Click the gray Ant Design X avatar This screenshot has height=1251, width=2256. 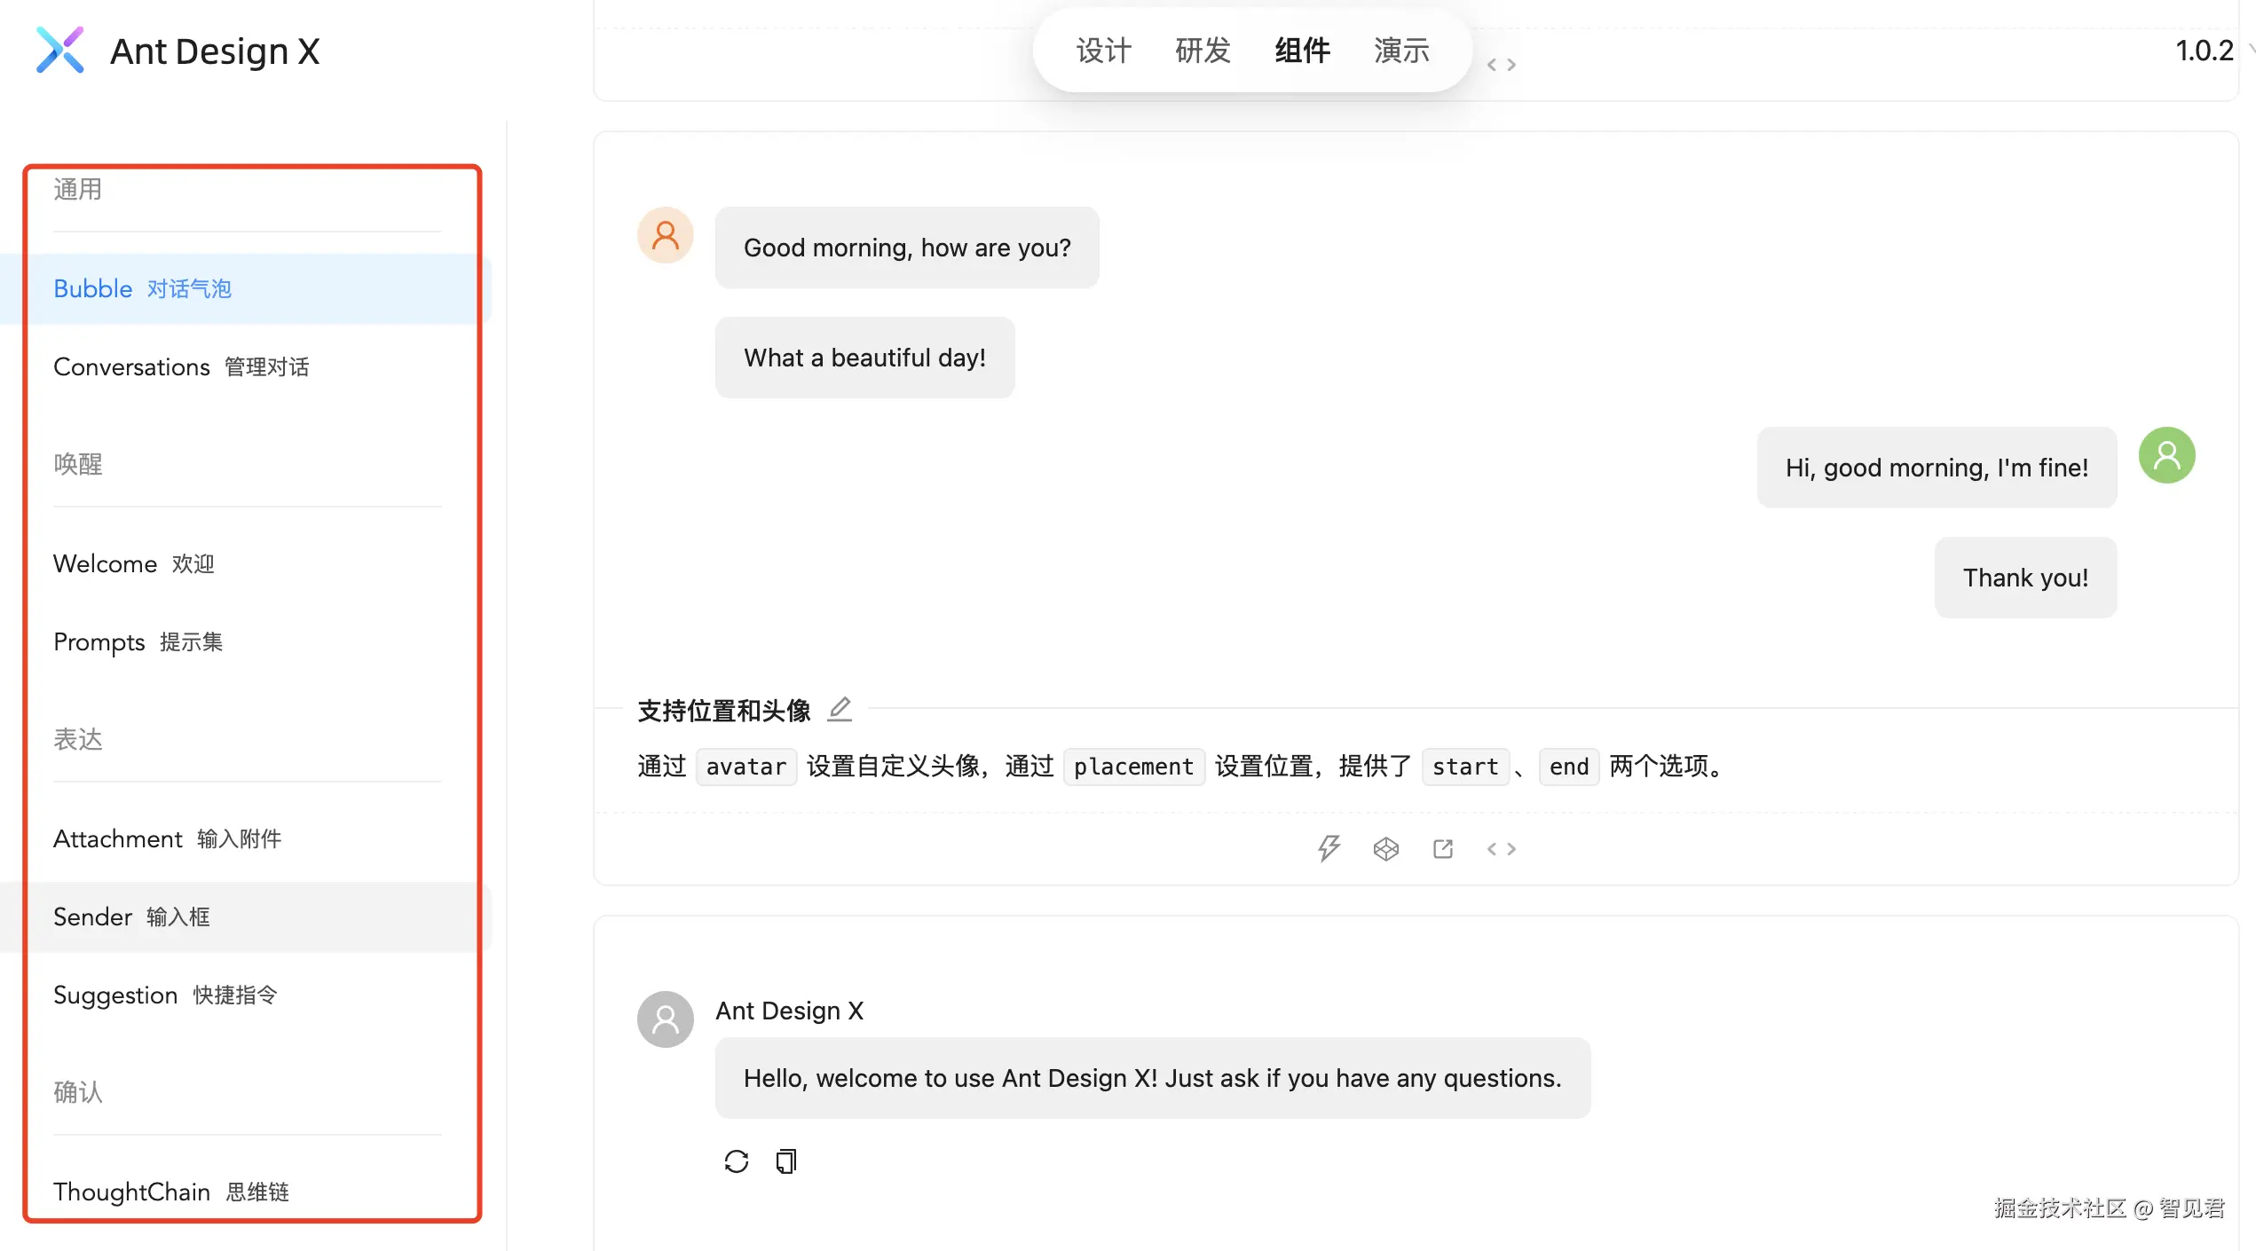click(x=666, y=1019)
